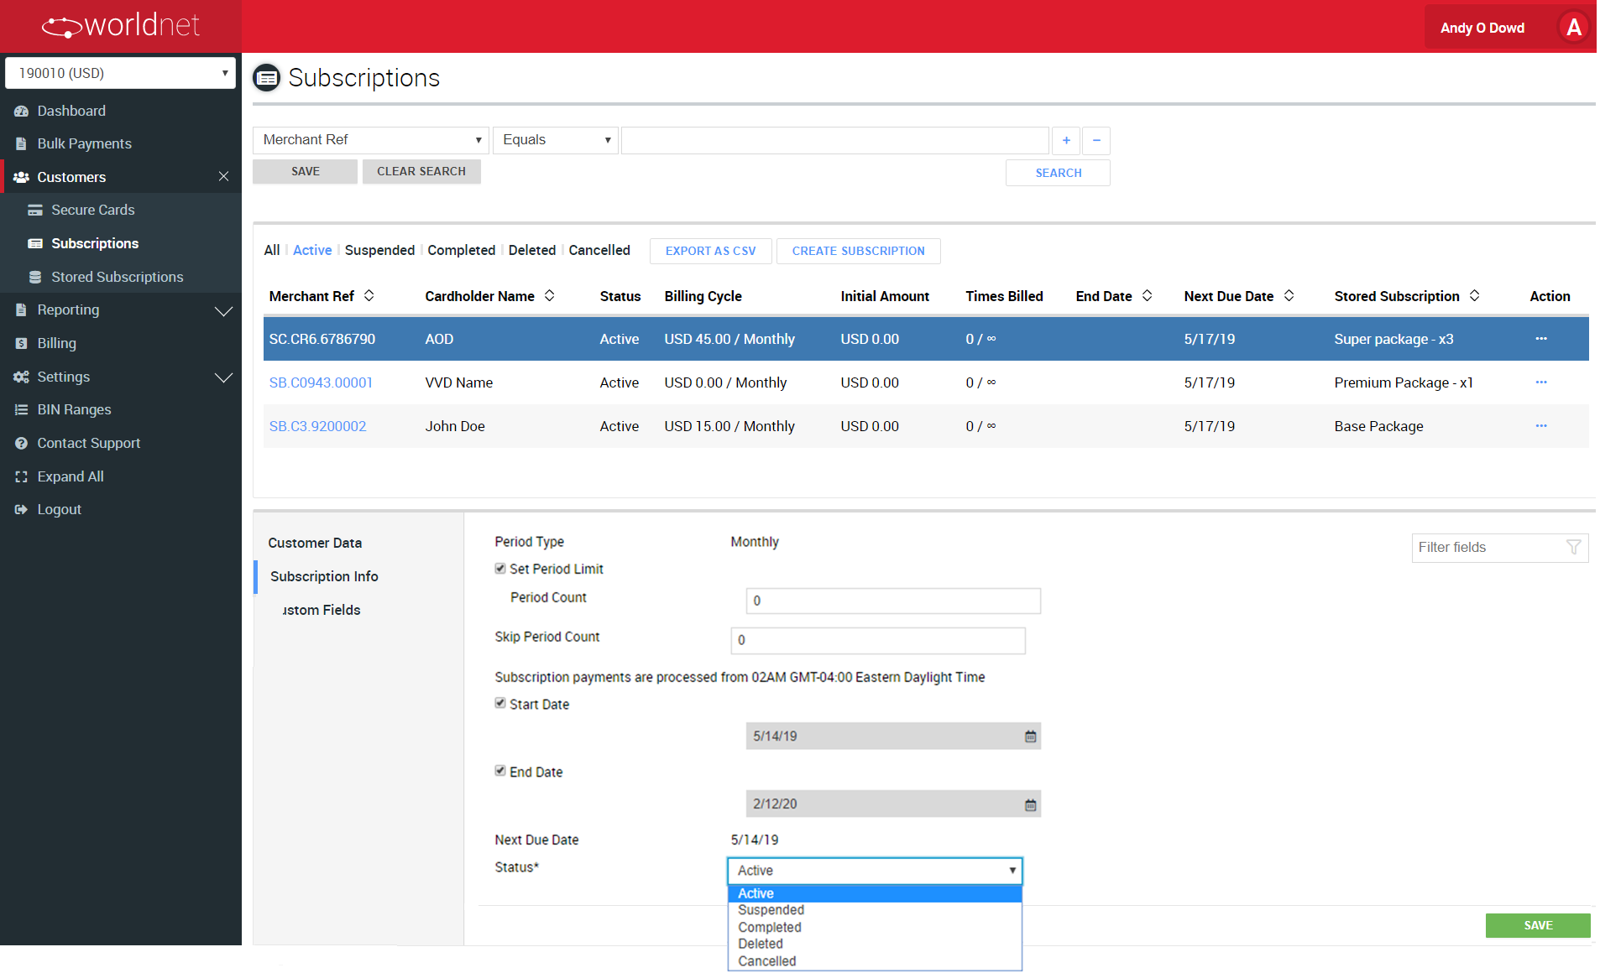This screenshot has height=973, width=1600.
Task: Click the user avatar A icon
Action: click(x=1573, y=28)
